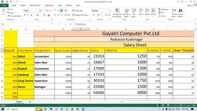Switch to Page Layout view in the status bar
This screenshot has width=197, height=111.
point(163,105)
